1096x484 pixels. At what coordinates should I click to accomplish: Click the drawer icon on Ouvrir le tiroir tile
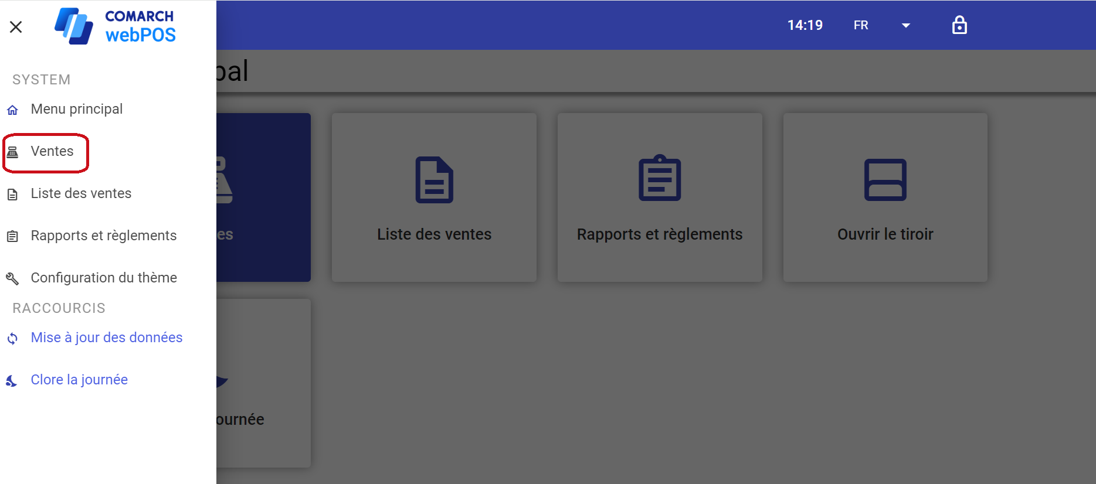(885, 180)
